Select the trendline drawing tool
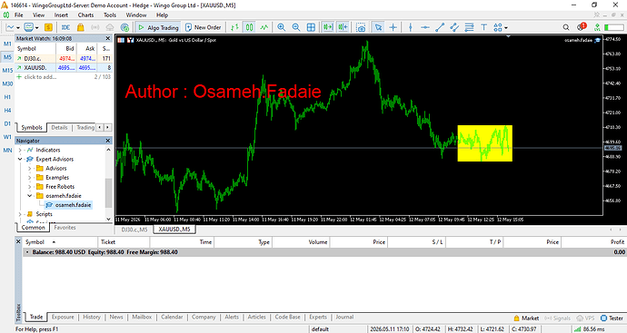 tap(440, 27)
